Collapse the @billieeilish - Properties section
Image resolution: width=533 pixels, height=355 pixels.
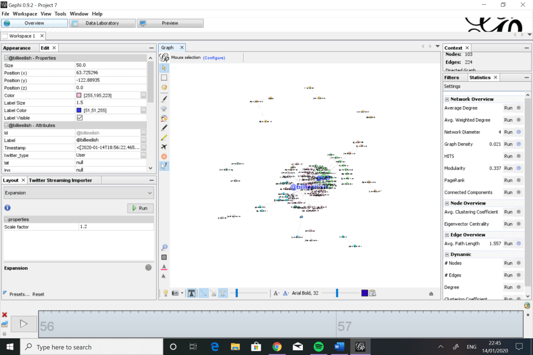6,58
